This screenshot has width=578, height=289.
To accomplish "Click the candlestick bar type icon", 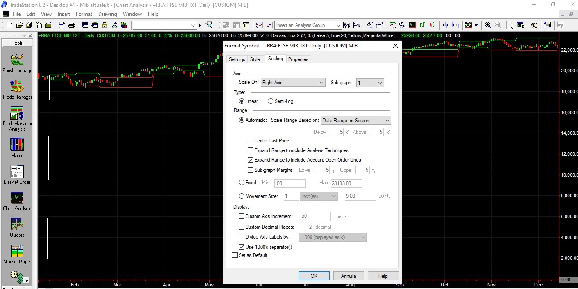I will point(432,25).
